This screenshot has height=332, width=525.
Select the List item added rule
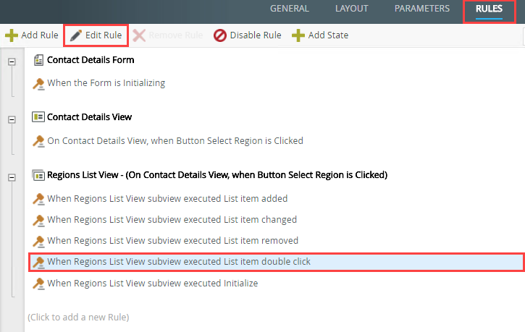(x=167, y=198)
